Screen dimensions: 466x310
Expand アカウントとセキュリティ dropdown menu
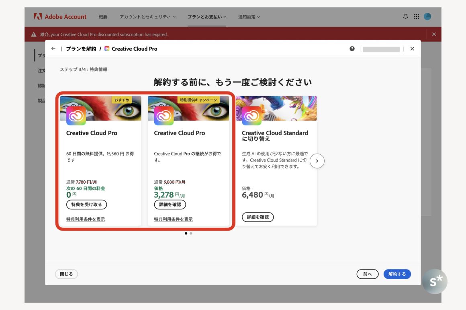[x=147, y=17]
